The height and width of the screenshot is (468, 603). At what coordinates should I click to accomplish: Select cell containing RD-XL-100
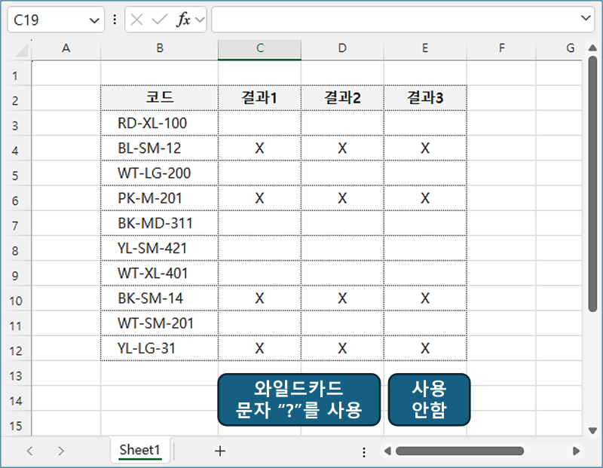(158, 123)
